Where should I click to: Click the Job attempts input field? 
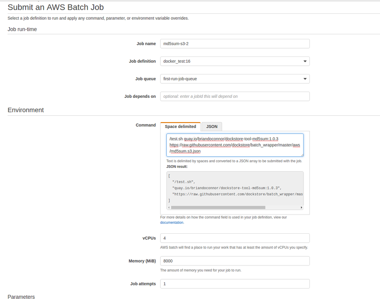point(235,284)
